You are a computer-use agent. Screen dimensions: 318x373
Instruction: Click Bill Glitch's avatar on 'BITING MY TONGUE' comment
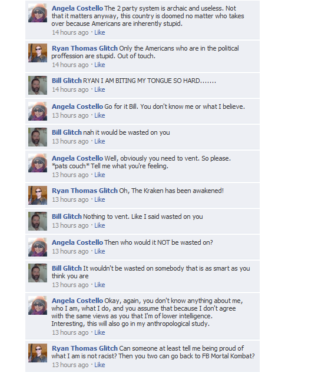[38, 85]
